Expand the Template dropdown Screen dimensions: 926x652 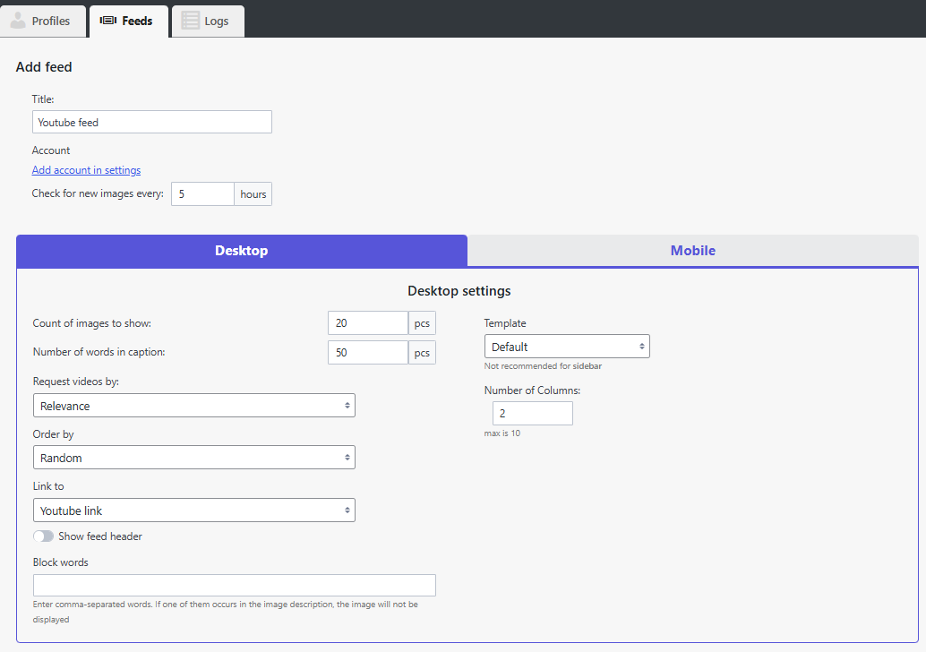coord(566,347)
